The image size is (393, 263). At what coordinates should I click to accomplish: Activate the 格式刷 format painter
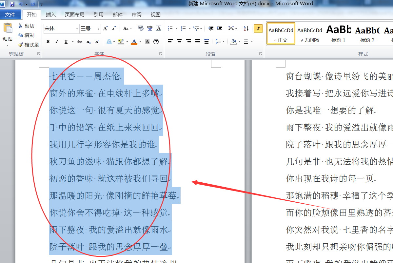point(29,45)
